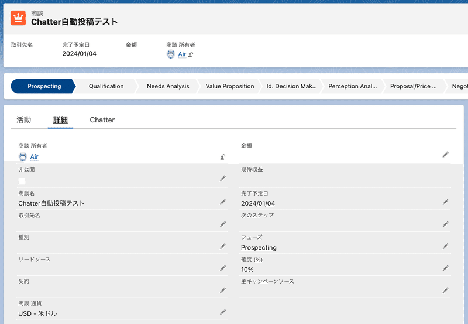Click the 主キャンペーンソース field label

pyautogui.click(x=267, y=281)
